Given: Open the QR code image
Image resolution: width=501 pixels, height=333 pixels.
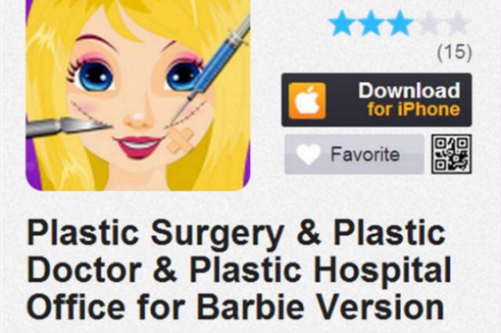Looking at the screenshot, I should click(451, 154).
